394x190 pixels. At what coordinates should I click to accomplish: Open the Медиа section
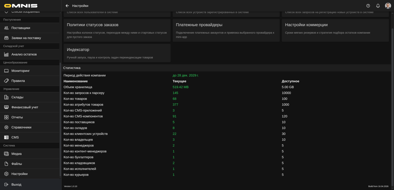click(16, 154)
